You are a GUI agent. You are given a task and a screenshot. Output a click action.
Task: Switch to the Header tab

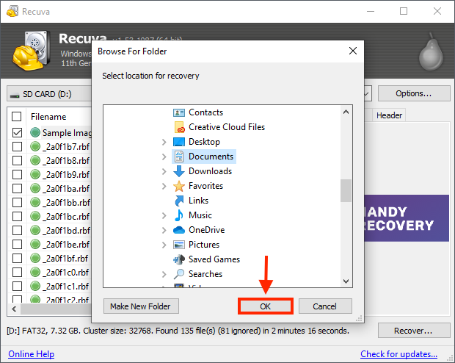[x=389, y=115]
